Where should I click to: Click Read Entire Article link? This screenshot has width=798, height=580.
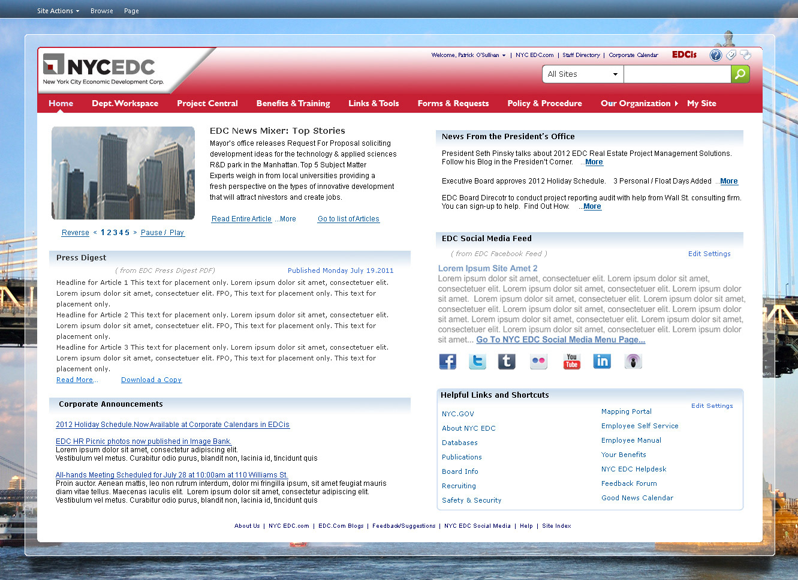coord(242,219)
